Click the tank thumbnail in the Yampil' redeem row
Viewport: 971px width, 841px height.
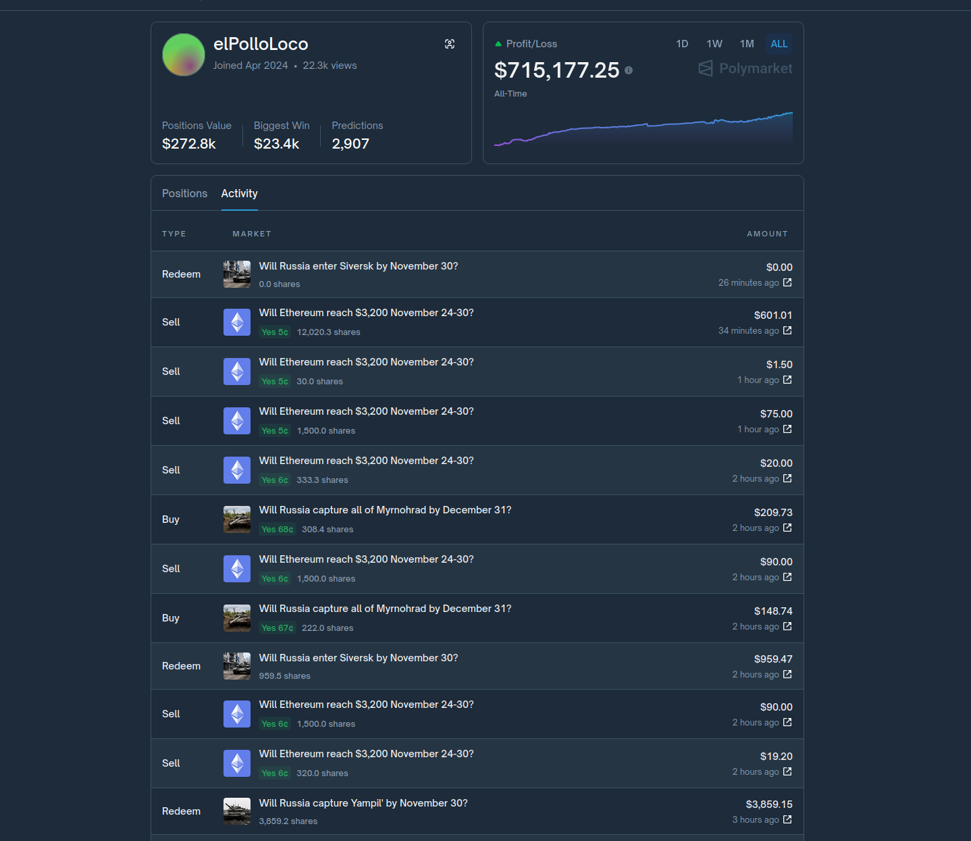(x=237, y=811)
